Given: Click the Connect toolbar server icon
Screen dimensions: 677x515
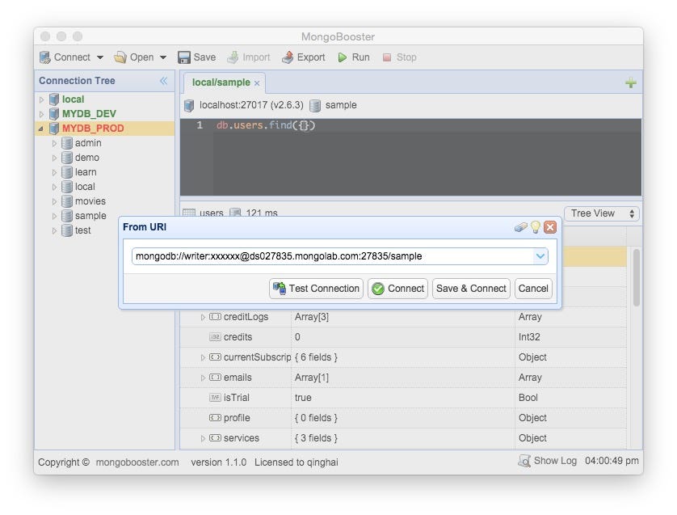Looking at the screenshot, I should 45,57.
